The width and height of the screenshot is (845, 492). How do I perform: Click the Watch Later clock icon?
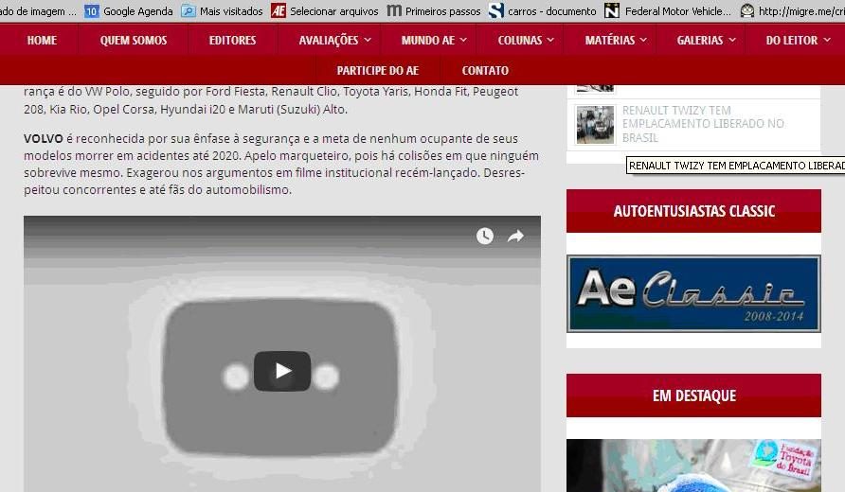pos(485,237)
